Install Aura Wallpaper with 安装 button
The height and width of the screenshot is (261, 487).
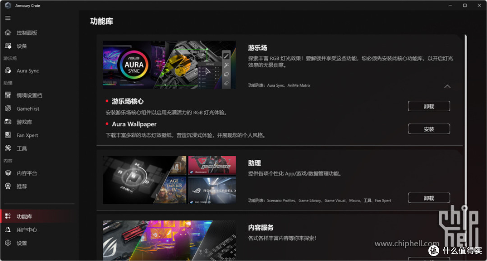(429, 129)
